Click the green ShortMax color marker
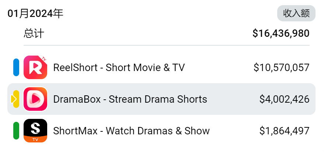This screenshot has height=152, width=324. 16,131
